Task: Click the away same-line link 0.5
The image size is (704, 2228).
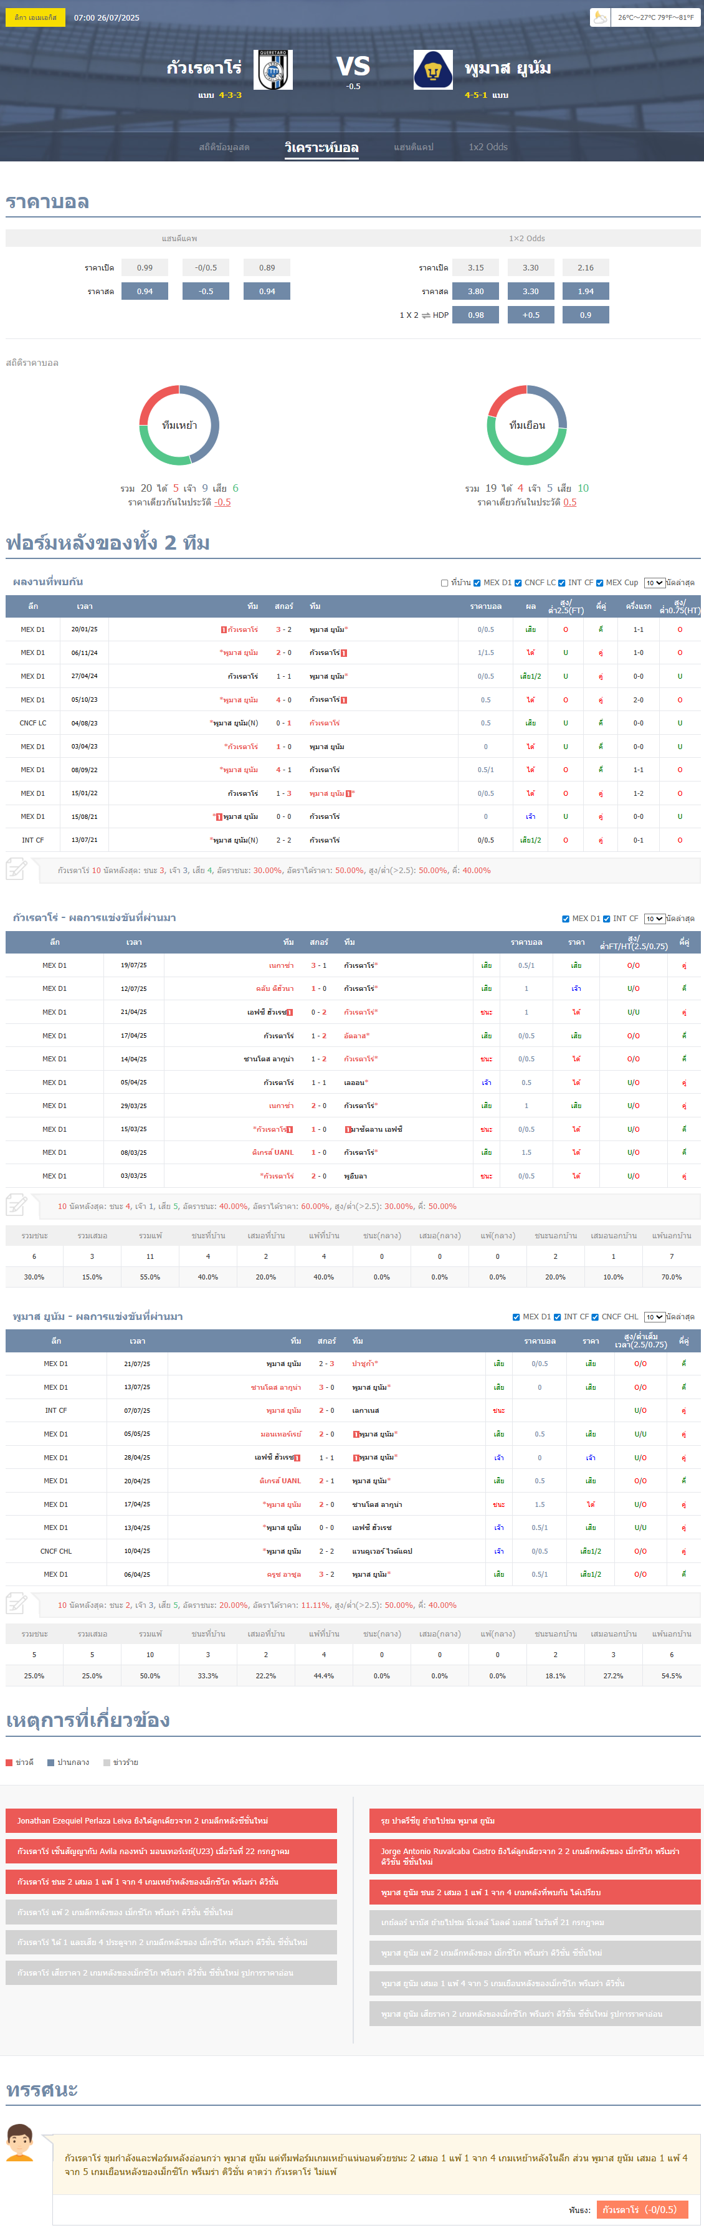Action: pos(570,502)
